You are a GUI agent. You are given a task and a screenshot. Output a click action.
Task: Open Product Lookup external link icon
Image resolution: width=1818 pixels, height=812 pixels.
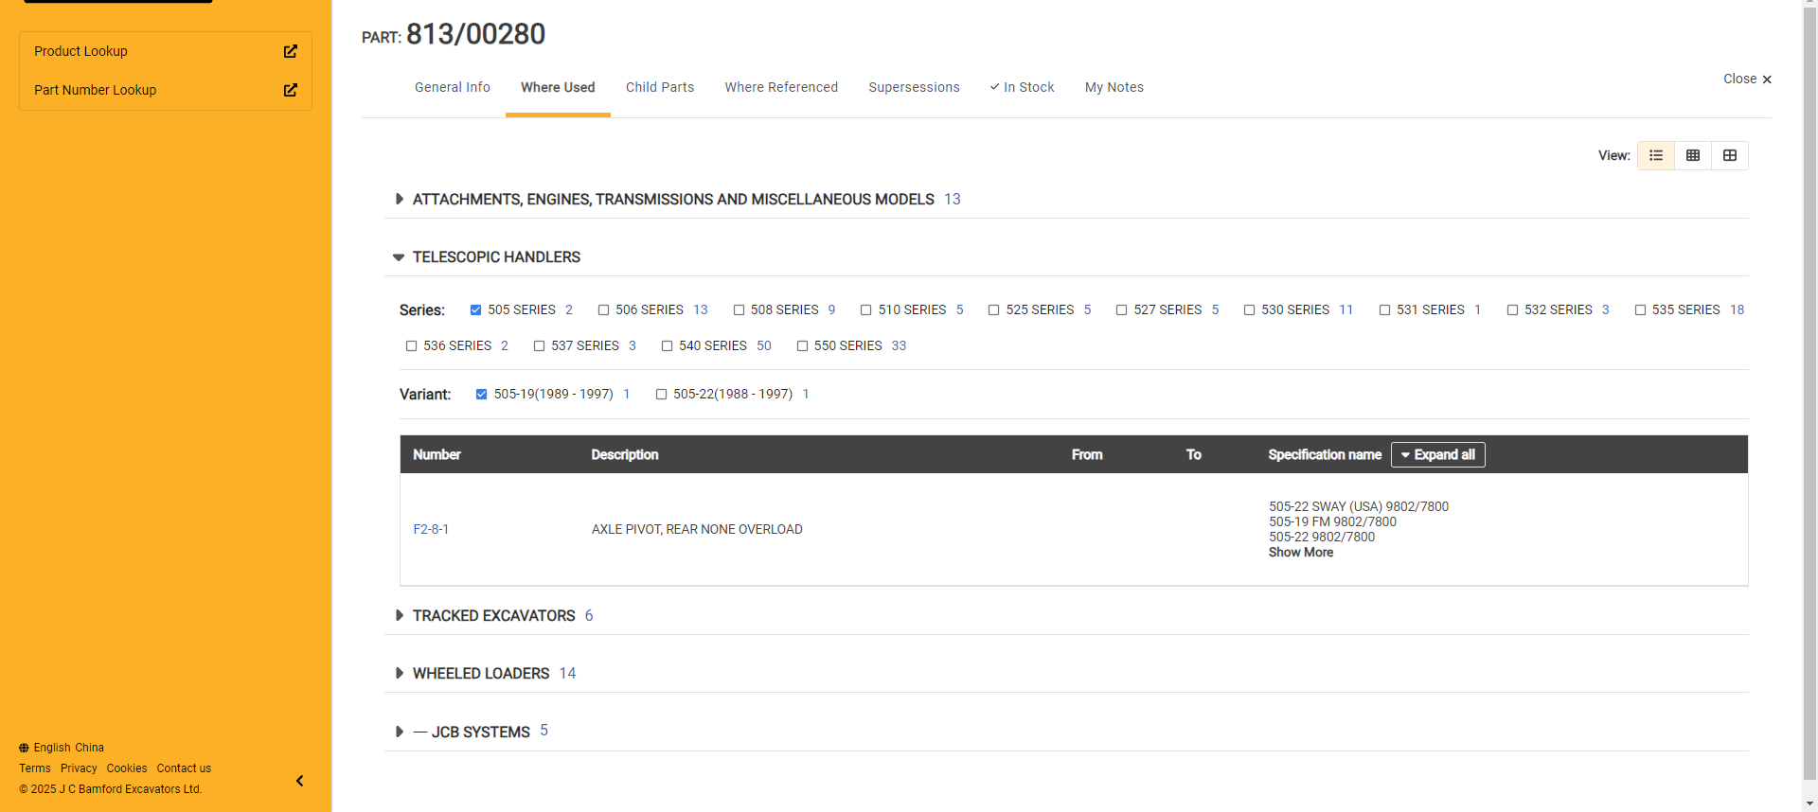click(291, 51)
